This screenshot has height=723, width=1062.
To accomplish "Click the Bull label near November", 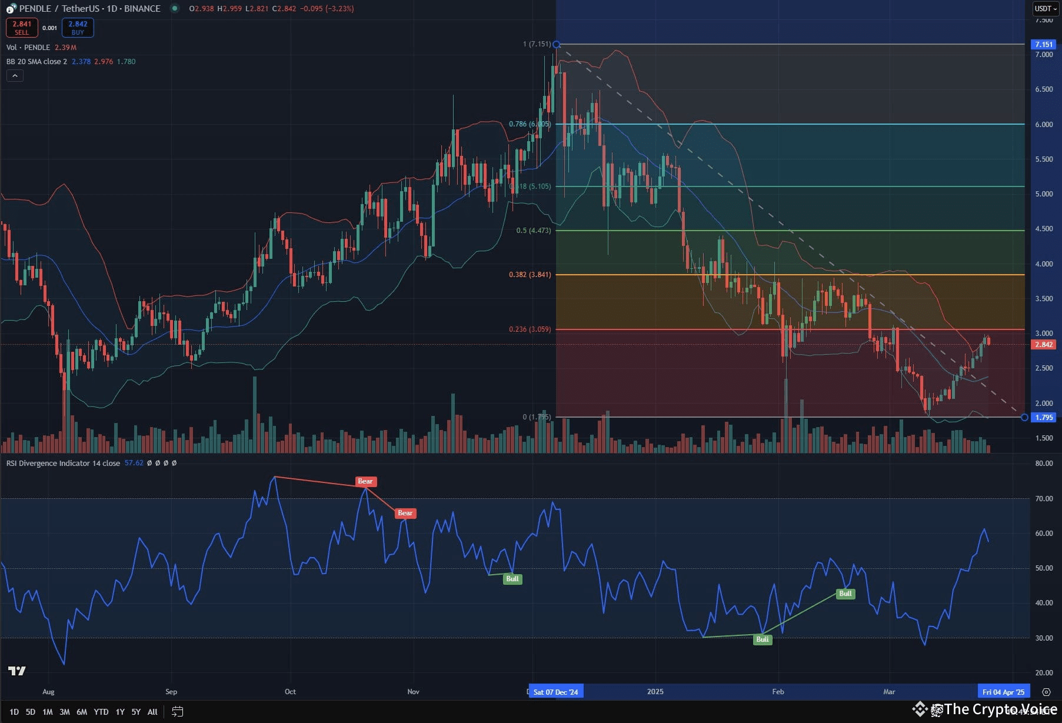I will click(x=512, y=579).
